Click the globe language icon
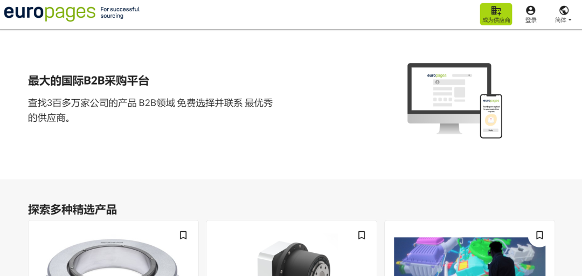 564,10
